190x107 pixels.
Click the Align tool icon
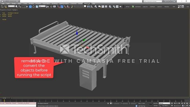[x=92, y=7]
